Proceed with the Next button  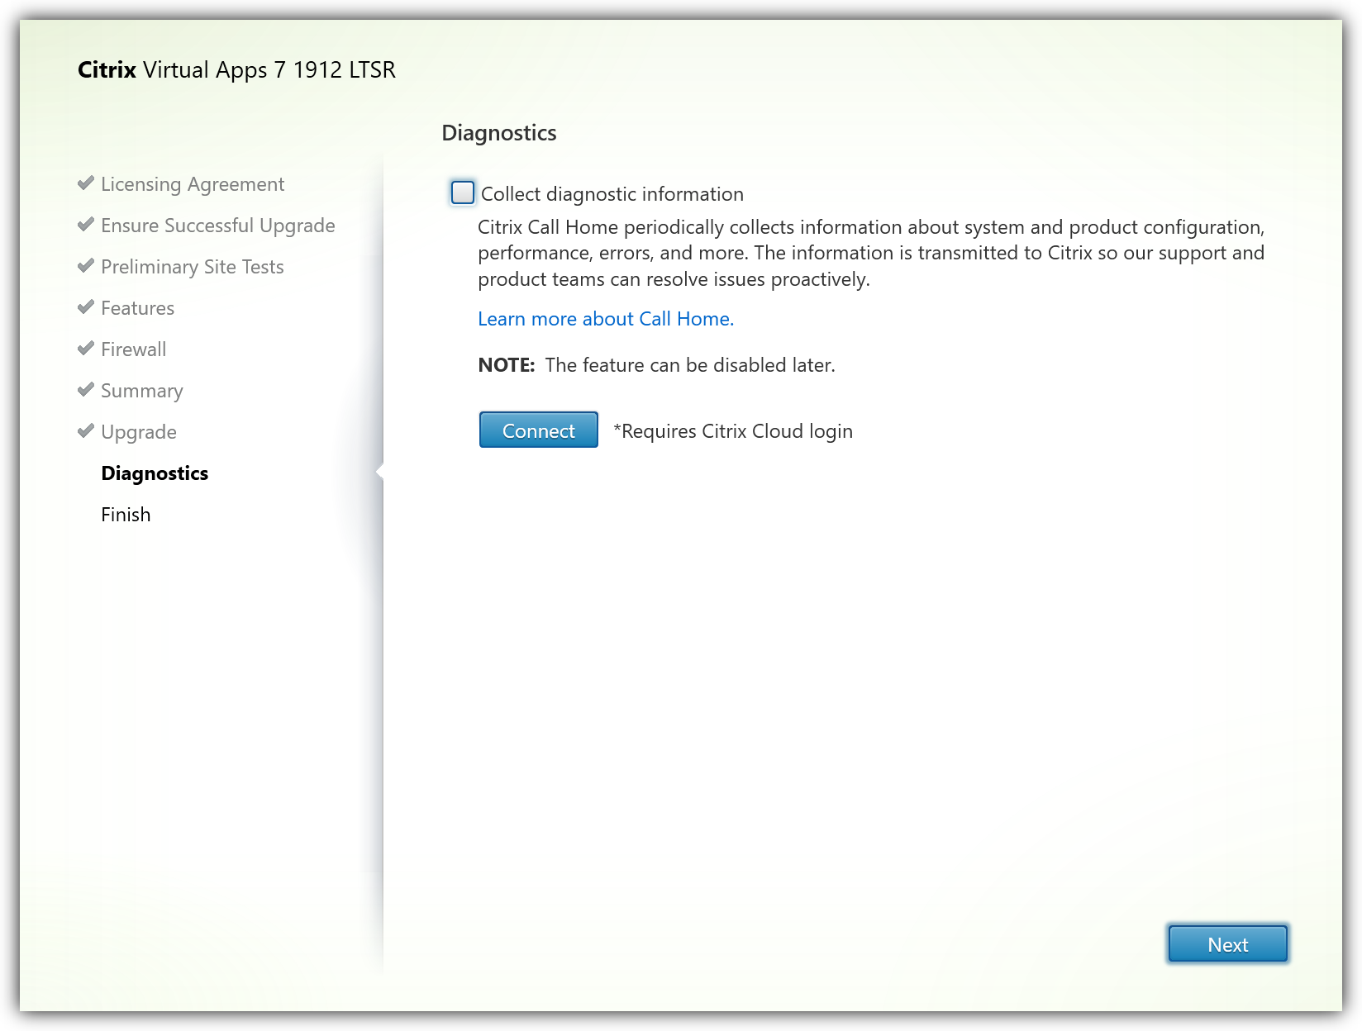point(1227,944)
